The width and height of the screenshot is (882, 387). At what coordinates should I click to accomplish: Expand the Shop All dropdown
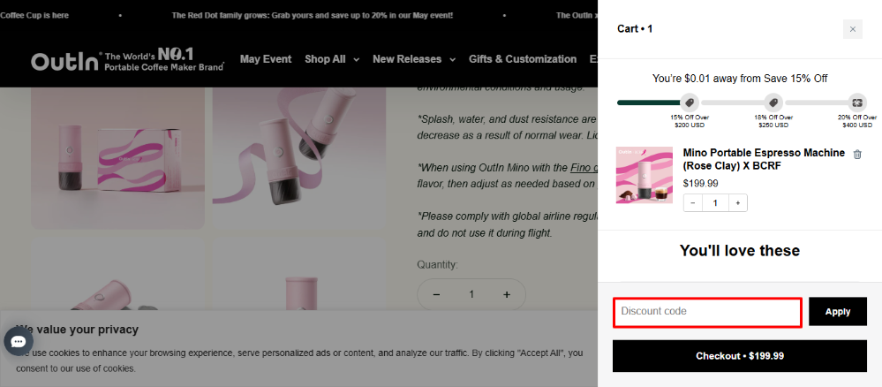click(x=332, y=59)
